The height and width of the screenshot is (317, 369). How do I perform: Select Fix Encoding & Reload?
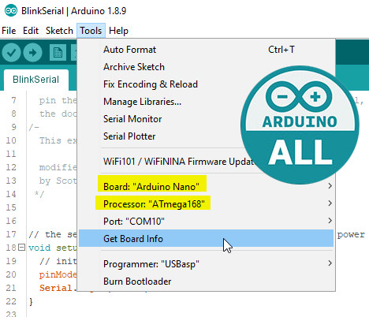[x=206, y=84]
